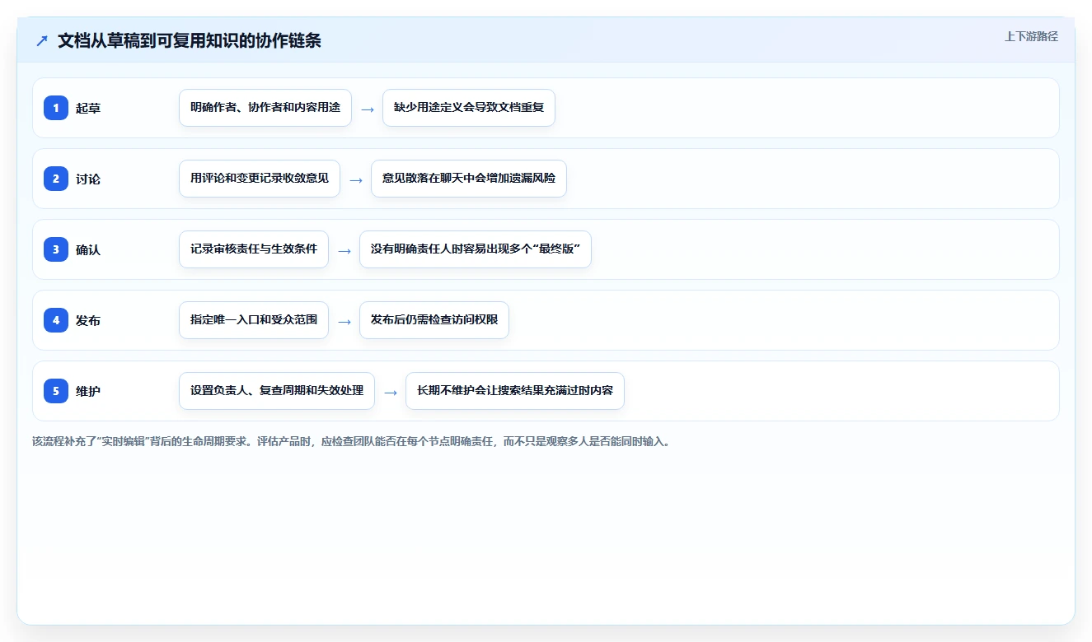Viewport: 1092px width, 642px height.
Task: Click the 意见散落在聊天中会增加遗漏风险 box
Action: coord(469,179)
